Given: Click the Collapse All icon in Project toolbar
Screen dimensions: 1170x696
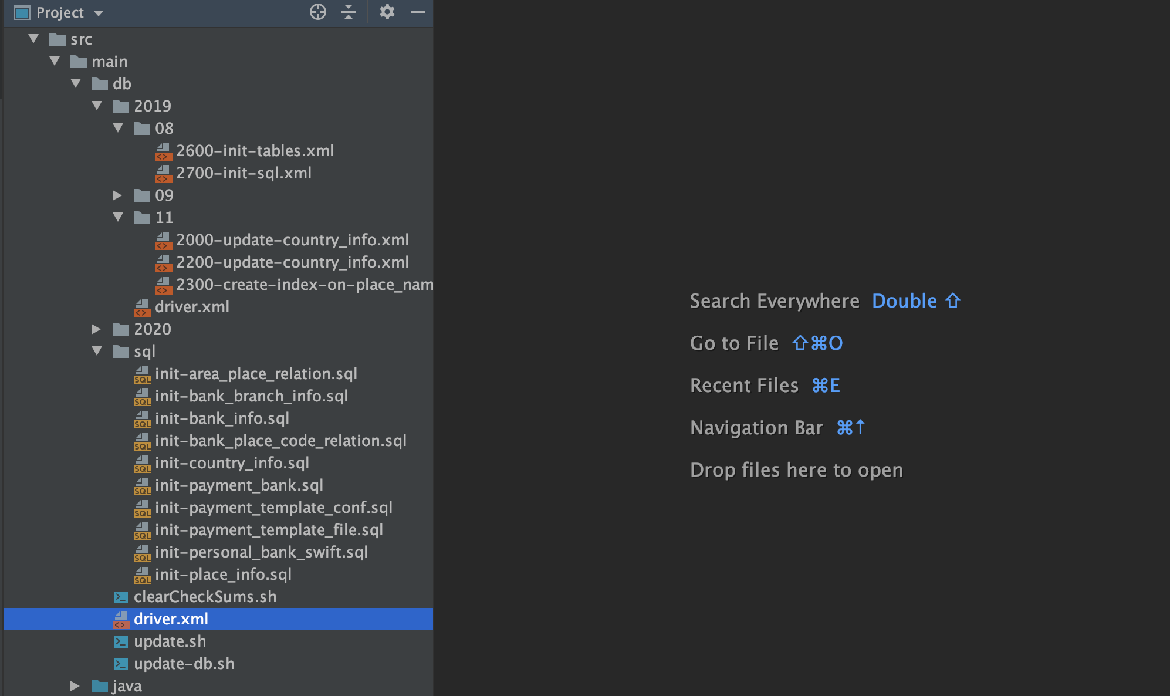Looking at the screenshot, I should pyautogui.click(x=349, y=12).
